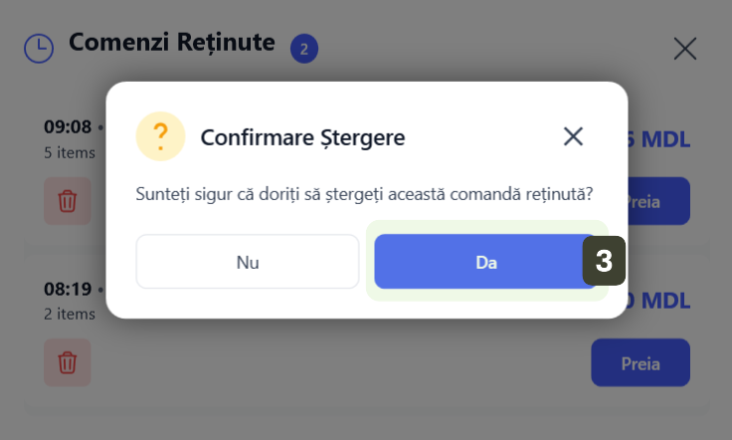The height and width of the screenshot is (440, 732).
Task: Click the Confirmare Ștergere dialog title
Action: pos(302,137)
